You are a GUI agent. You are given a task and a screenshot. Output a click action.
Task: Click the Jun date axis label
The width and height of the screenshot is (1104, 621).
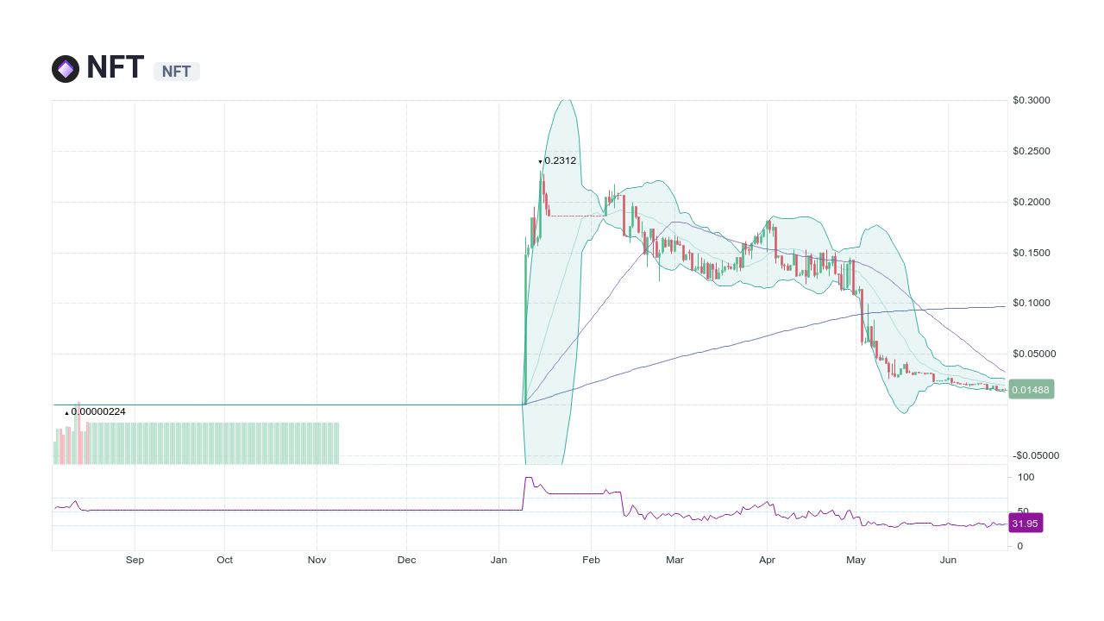pos(948,560)
